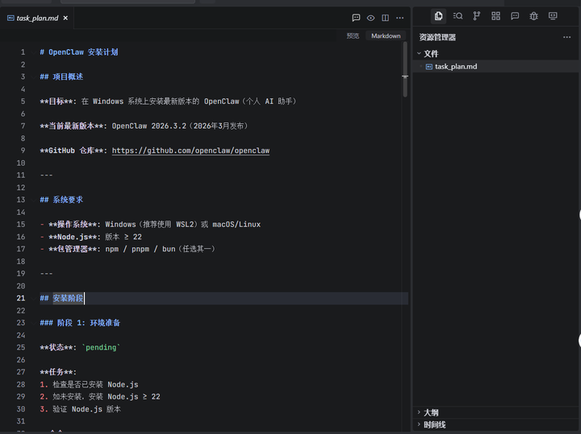581x434 pixels.
Task: Click the '---' separator on line 11
Action: [46, 175]
